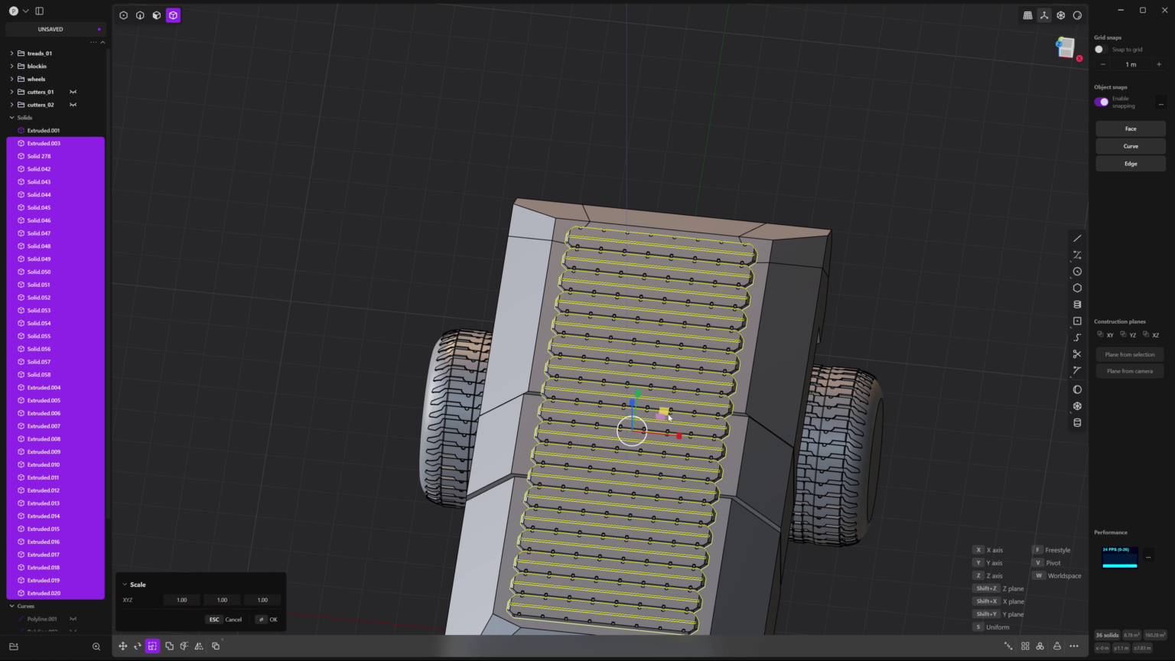This screenshot has height=661, width=1175.
Task: Select YZ construction plane
Action: (1128, 335)
